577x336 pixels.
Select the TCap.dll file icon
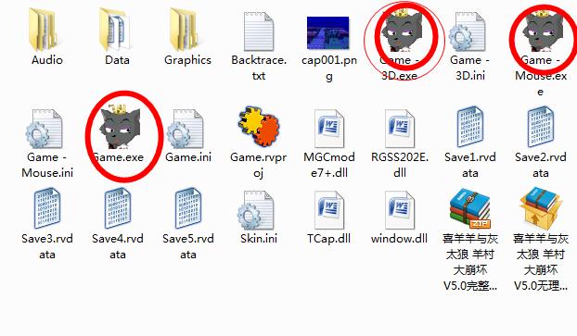(329, 210)
